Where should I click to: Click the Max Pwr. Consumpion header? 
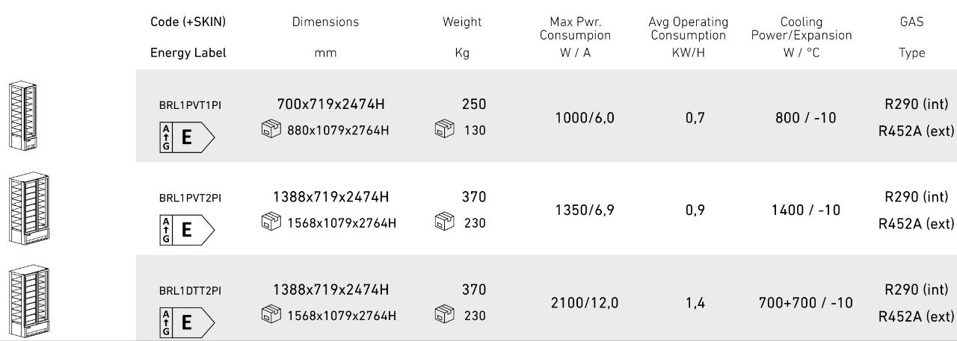[x=575, y=28]
